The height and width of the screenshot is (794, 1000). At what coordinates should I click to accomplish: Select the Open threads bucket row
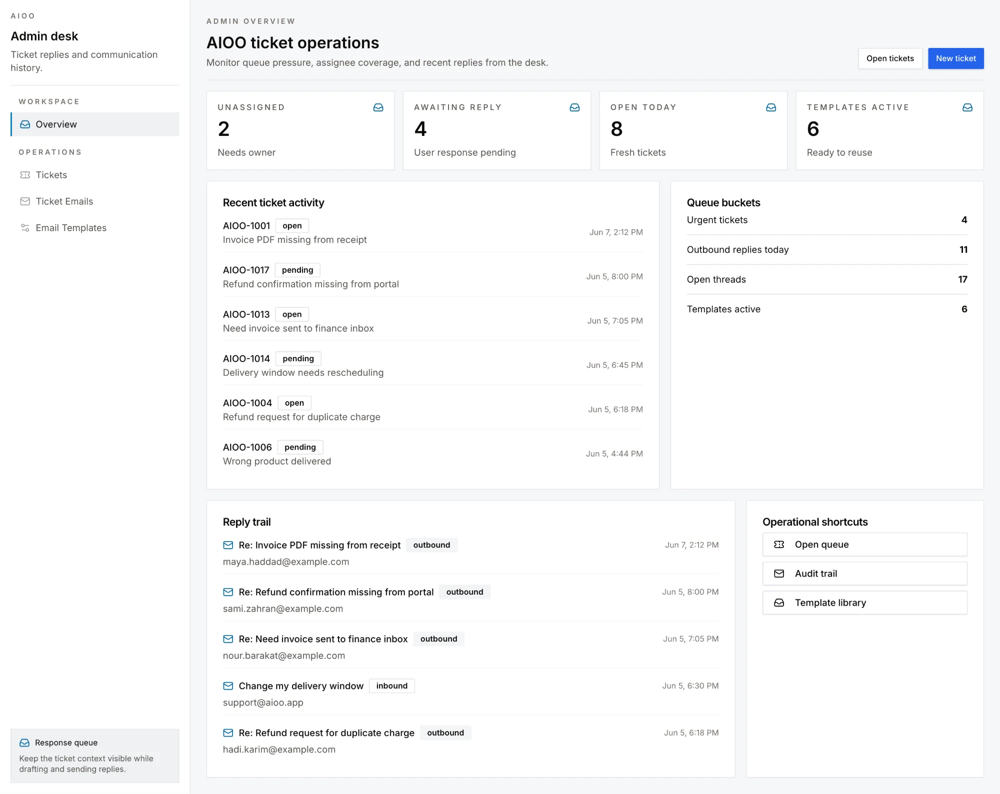coord(827,280)
